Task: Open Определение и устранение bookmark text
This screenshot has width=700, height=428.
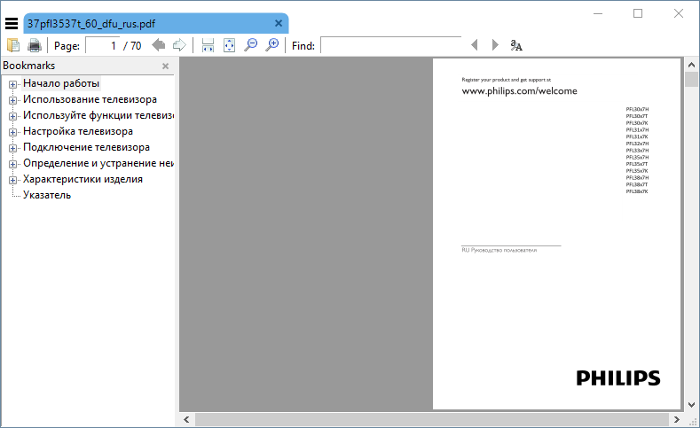Action: (98, 163)
